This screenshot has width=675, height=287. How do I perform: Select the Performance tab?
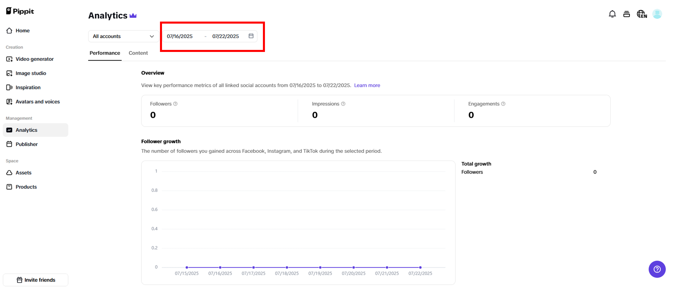(105, 53)
